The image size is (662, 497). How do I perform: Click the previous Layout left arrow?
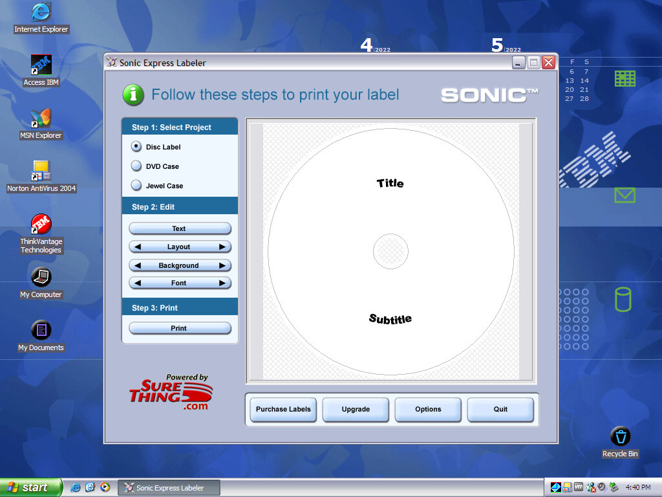(138, 247)
